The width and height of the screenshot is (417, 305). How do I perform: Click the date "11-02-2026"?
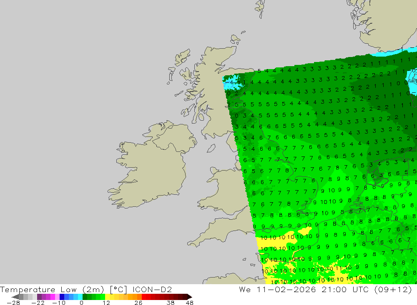click(286, 289)
